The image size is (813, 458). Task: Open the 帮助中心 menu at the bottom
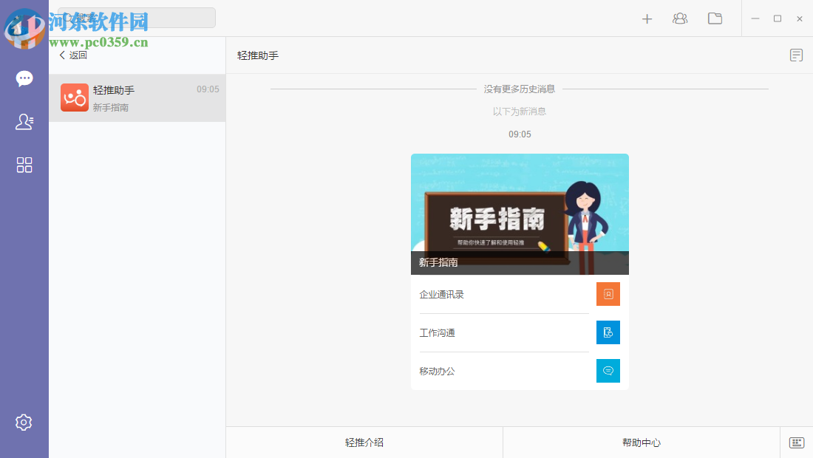[640, 442]
